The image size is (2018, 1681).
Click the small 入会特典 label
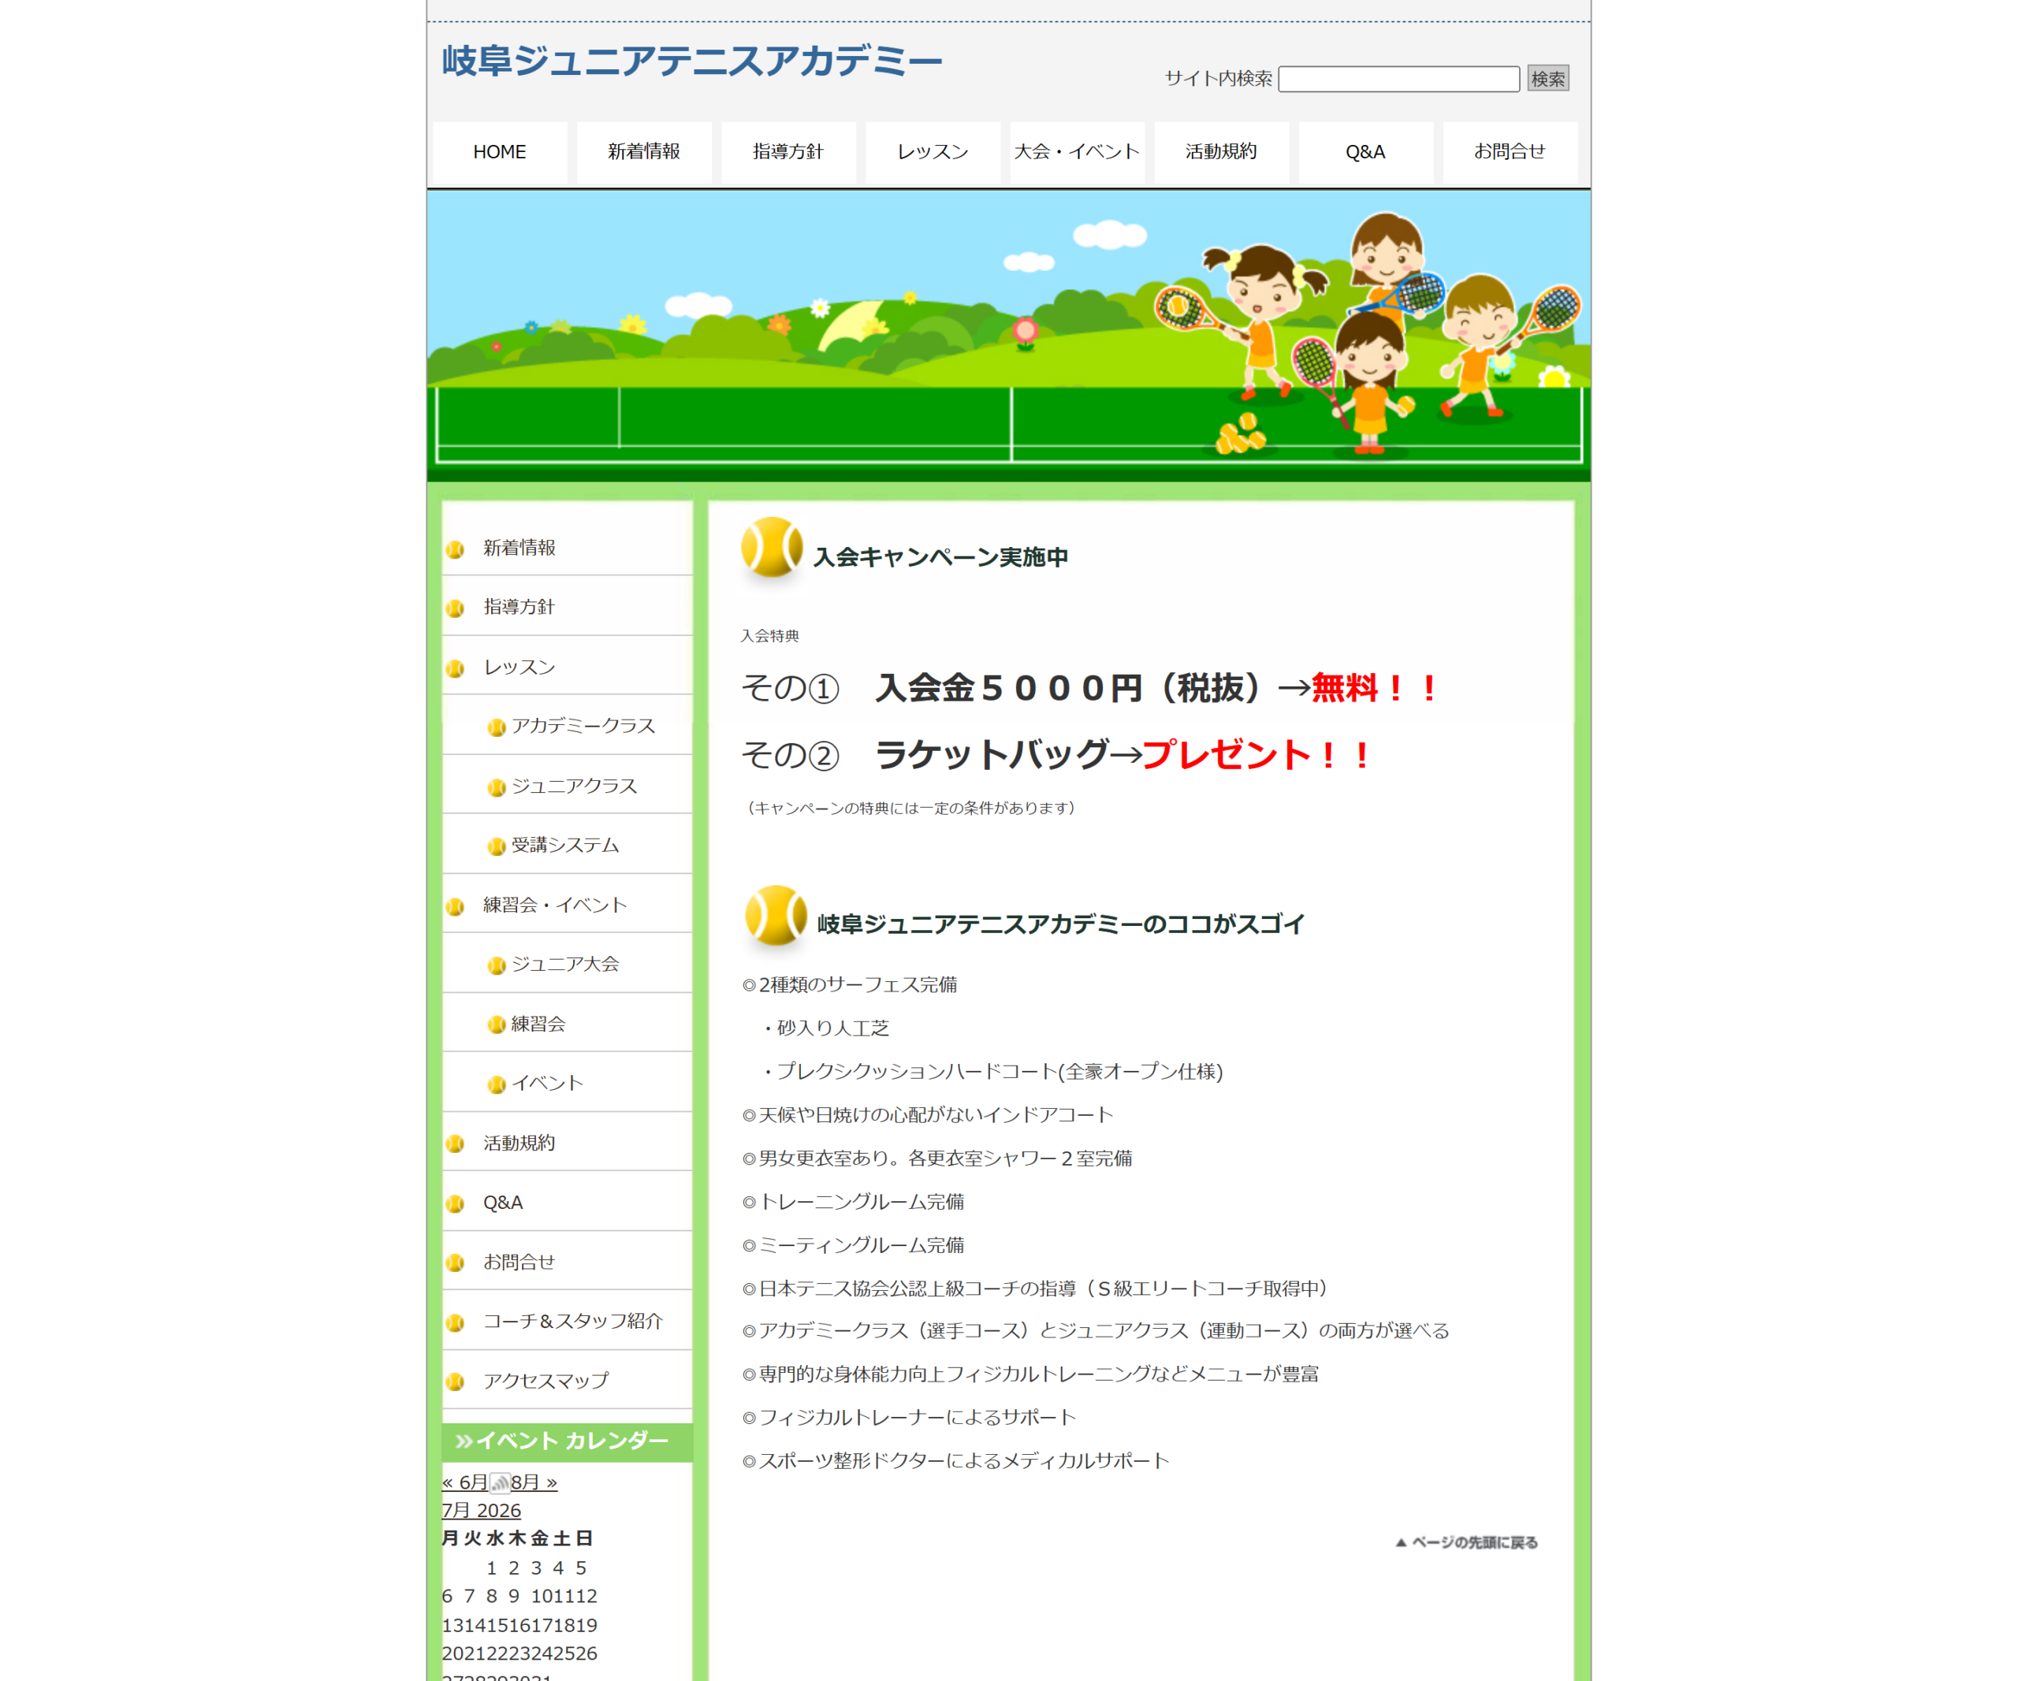pyautogui.click(x=769, y=636)
